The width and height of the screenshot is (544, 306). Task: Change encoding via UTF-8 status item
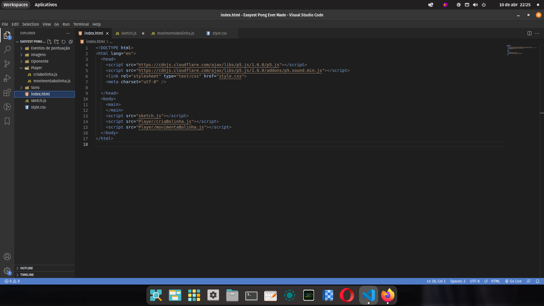[x=475, y=281]
